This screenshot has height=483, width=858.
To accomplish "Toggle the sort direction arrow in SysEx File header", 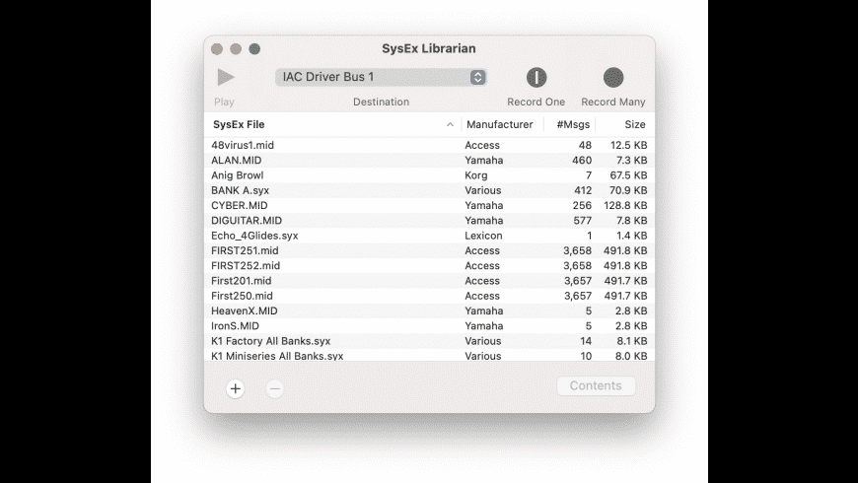I will coord(450,125).
